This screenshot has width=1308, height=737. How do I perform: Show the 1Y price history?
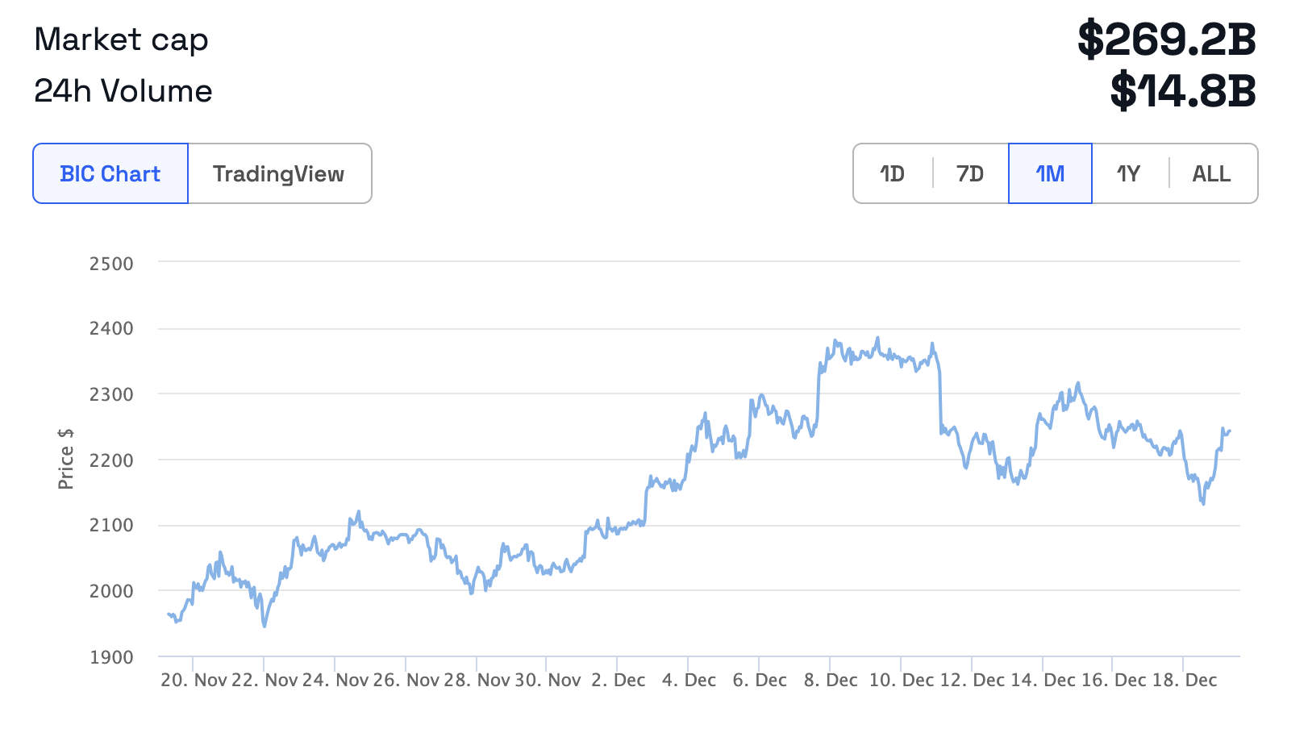point(1129,173)
